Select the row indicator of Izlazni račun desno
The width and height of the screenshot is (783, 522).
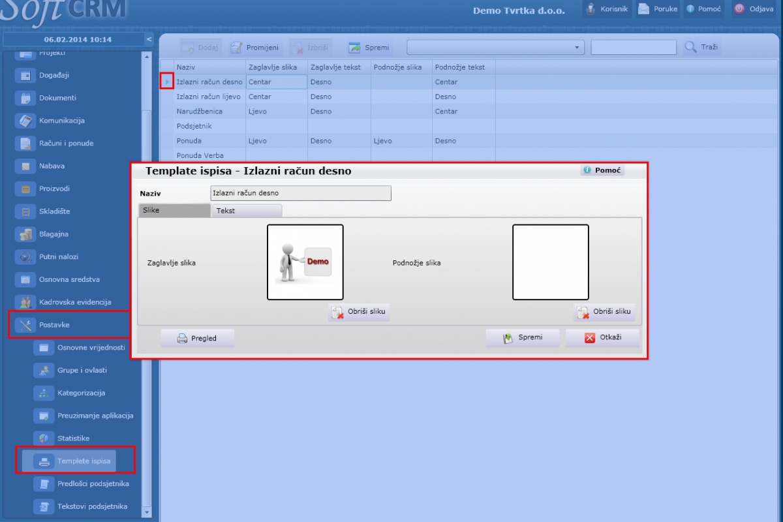[166, 82]
